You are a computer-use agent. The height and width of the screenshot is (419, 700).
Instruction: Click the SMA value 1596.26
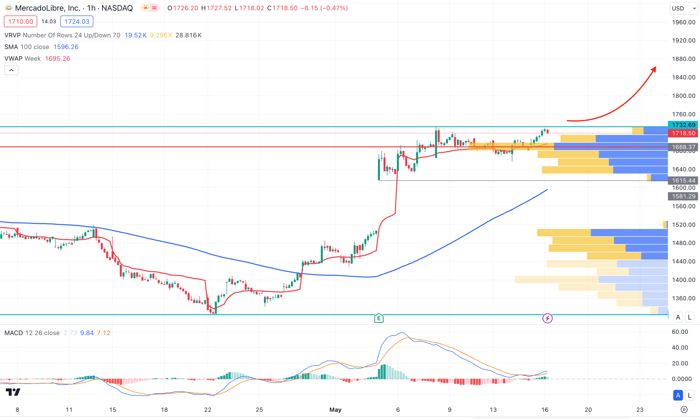point(66,47)
